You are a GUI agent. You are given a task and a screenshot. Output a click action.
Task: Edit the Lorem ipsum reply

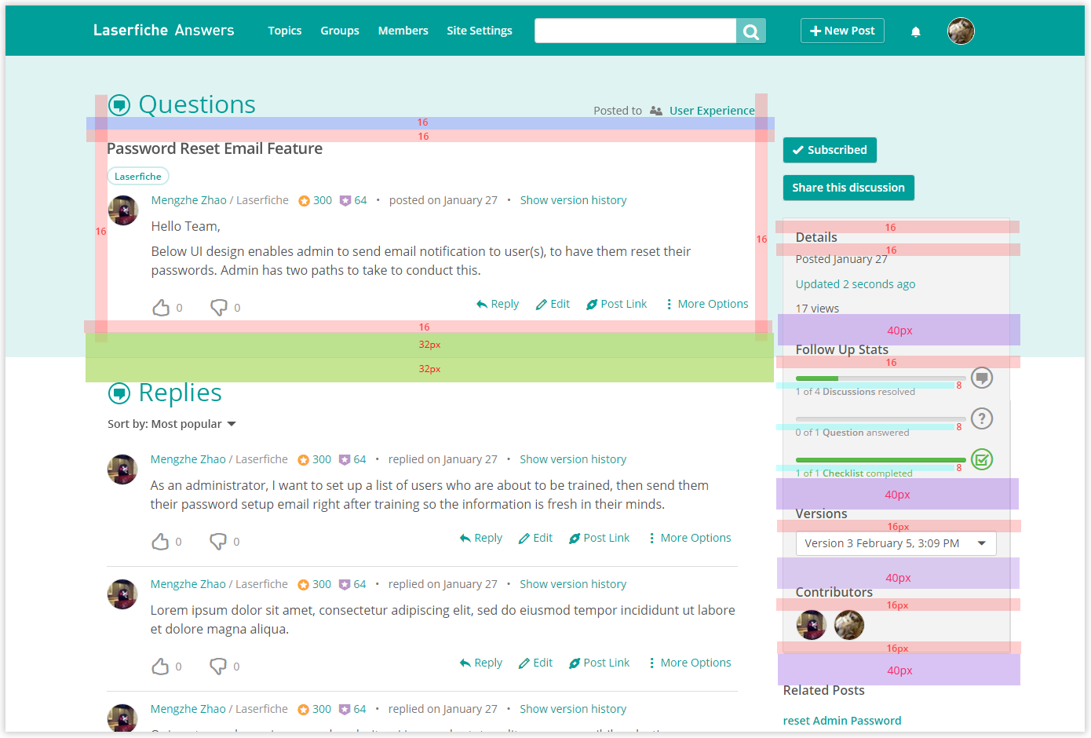[x=535, y=663]
